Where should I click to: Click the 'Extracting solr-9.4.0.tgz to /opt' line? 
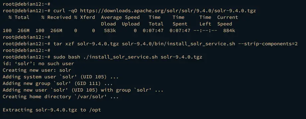click(52, 110)
